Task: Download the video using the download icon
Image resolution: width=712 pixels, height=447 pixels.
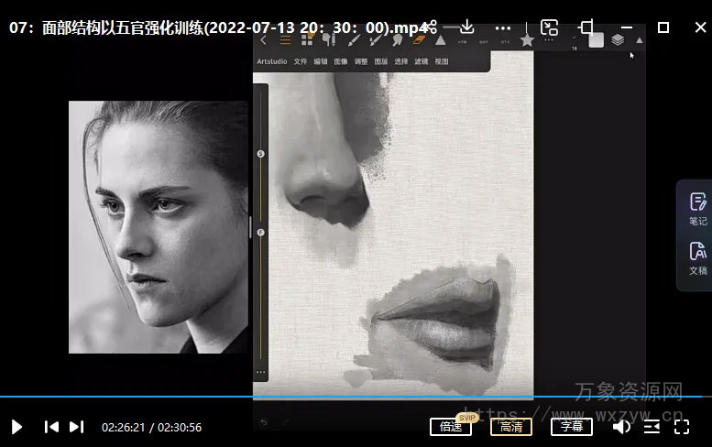Action: click(x=466, y=27)
